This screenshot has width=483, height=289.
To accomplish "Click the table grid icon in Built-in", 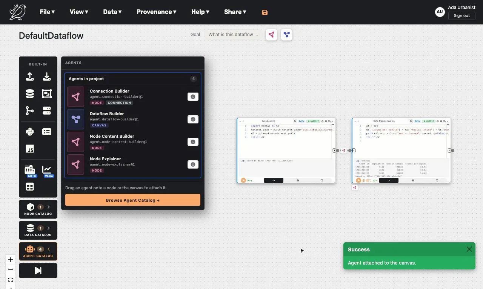I will pyautogui.click(x=30, y=187).
